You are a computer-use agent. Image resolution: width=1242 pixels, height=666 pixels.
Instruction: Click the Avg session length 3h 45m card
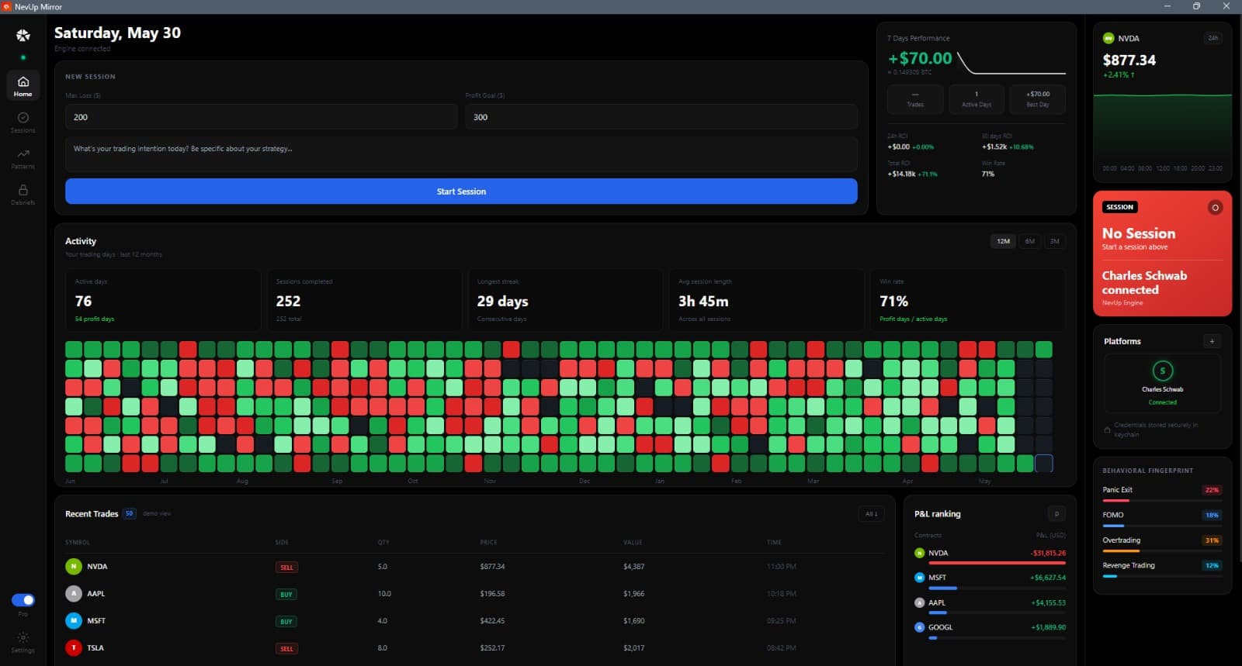pos(767,301)
